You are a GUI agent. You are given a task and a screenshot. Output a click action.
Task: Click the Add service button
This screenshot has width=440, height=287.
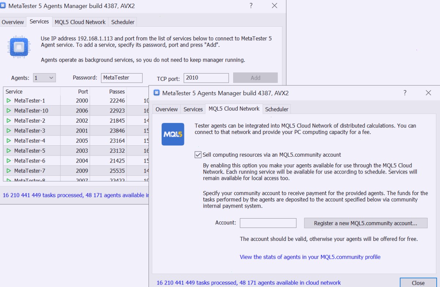coord(256,78)
